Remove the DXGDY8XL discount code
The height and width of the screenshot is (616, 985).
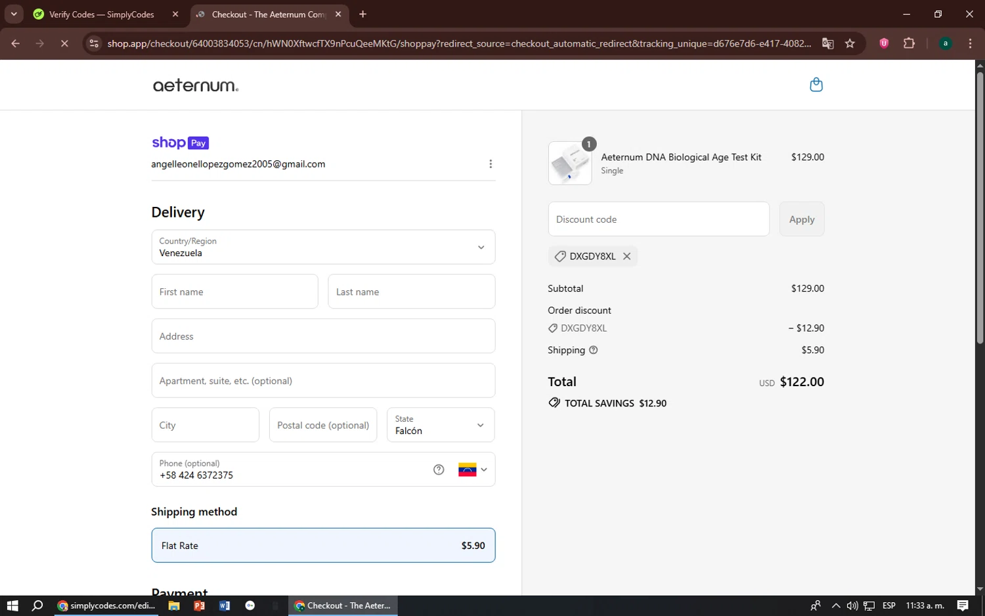click(627, 256)
